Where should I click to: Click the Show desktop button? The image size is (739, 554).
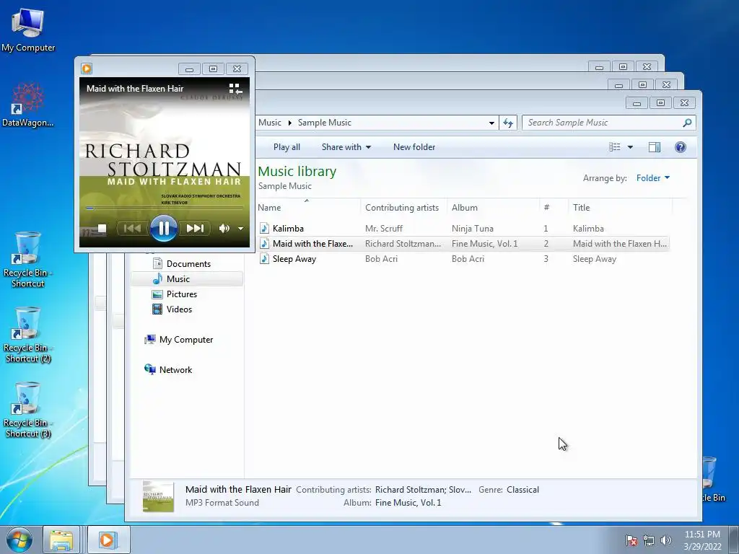click(x=734, y=540)
